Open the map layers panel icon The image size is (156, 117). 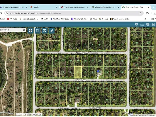pyautogui.click(x=136, y=24)
